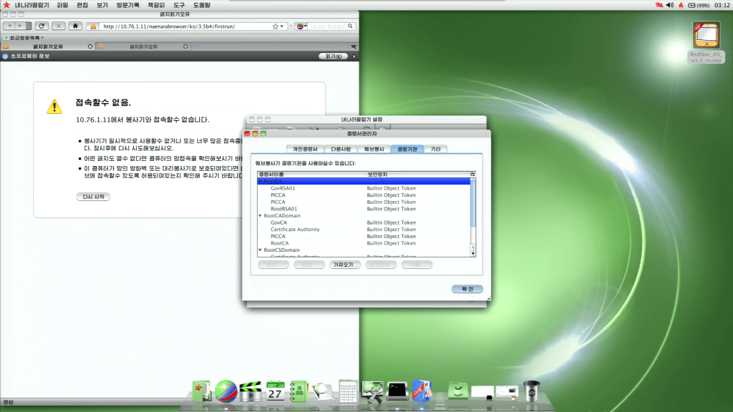Image resolution: width=733 pixels, height=412 pixels.
Task: Collapse the RootCSDomain tree group
Action: [x=260, y=250]
